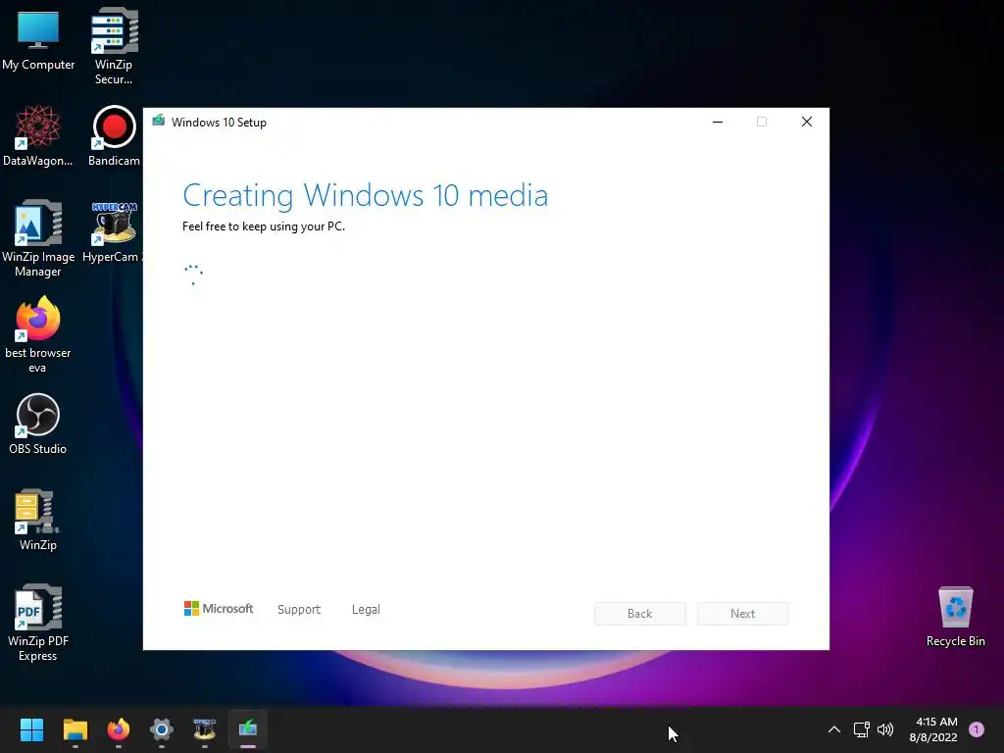1004x753 pixels.
Task: Click the Back button in Setup
Action: [639, 614]
